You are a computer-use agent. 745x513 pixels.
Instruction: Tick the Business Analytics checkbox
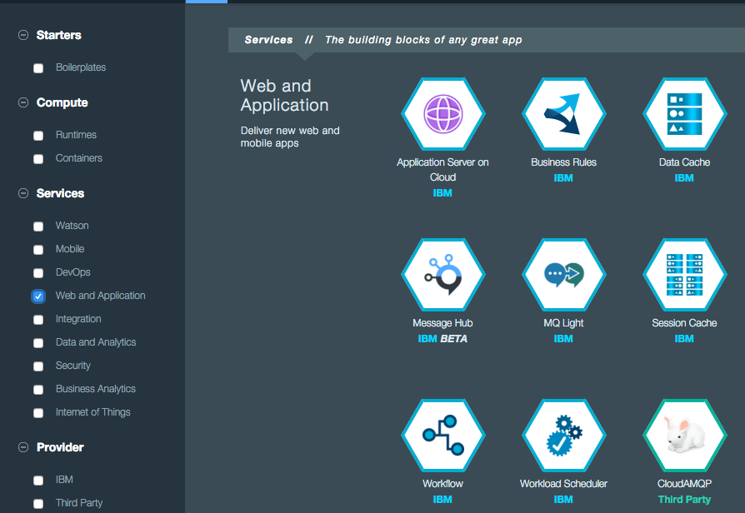point(38,389)
